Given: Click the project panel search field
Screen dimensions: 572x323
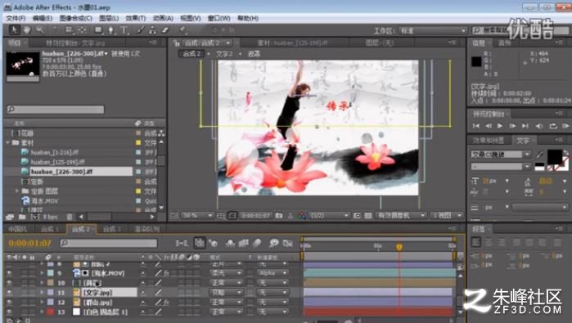Looking at the screenshot, I should click(x=56, y=110).
